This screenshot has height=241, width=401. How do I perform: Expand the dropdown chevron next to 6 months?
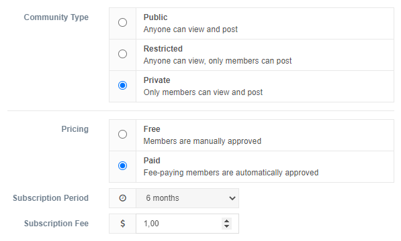click(x=232, y=198)
